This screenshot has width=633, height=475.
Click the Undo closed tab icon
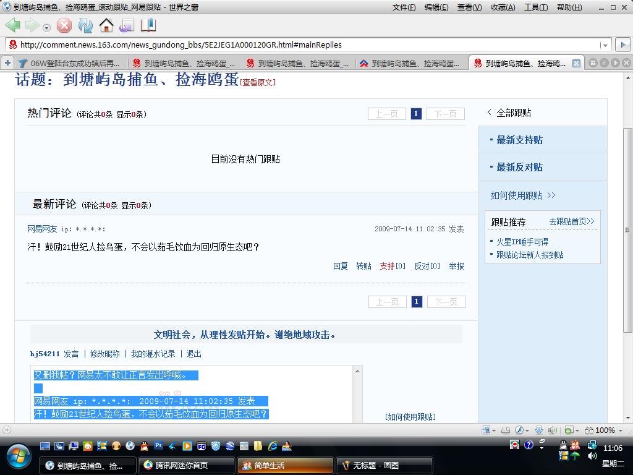pyautogui.click(x=127, y=25)
